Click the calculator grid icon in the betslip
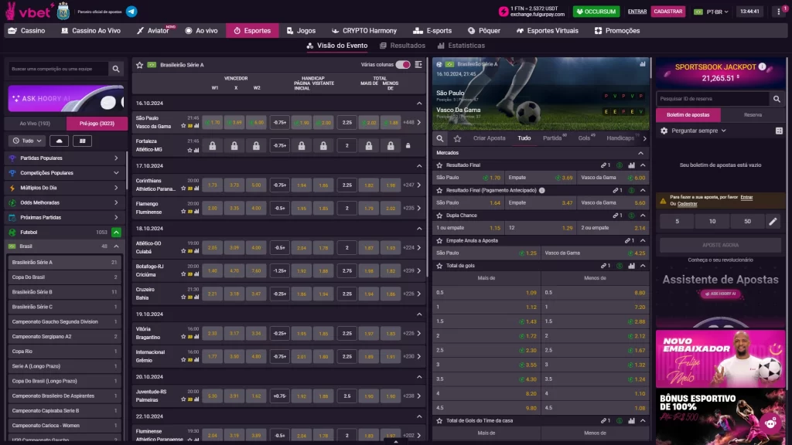This screenshot has width=792, height=445. [779, 131]
